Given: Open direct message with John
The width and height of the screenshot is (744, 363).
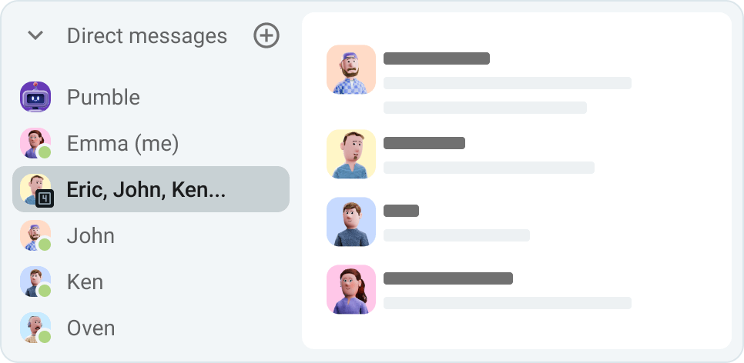Looking at the screenshot, I should 91,235.
